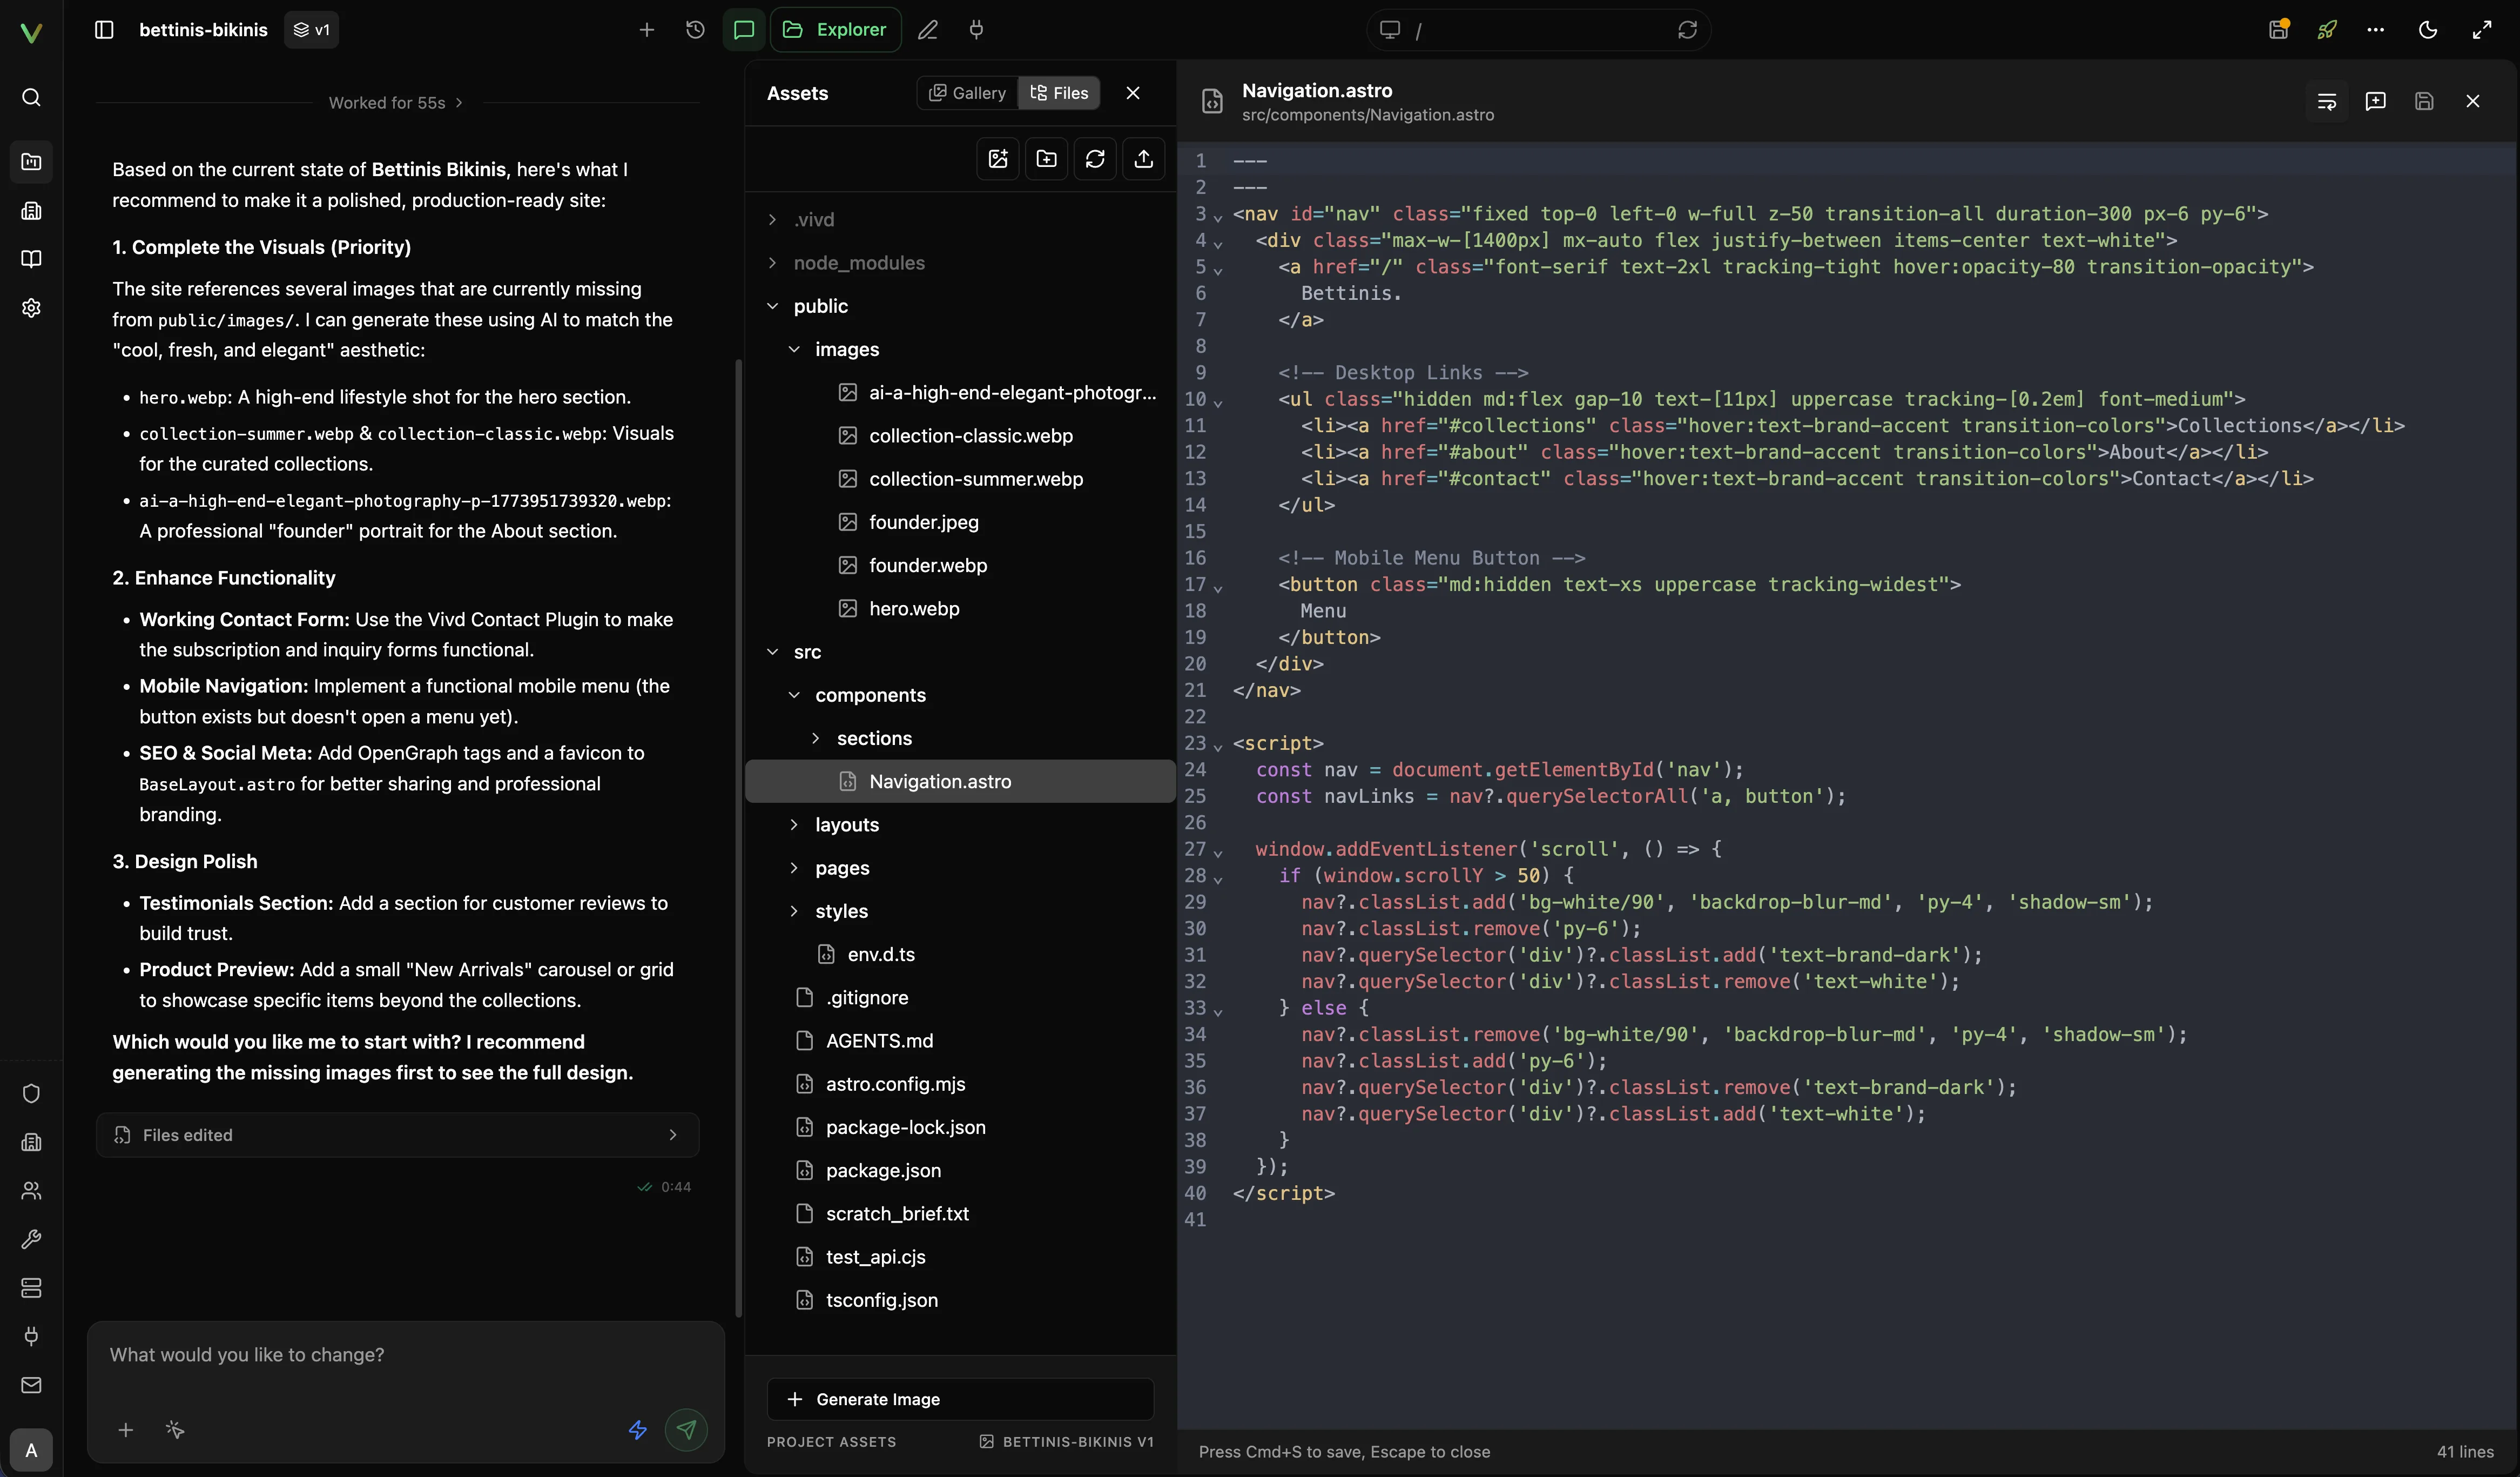The width and height of the screenshot is (2520, 1477).
Task: Open settings gear in the sidebar
Action: [x=31, y=308]
